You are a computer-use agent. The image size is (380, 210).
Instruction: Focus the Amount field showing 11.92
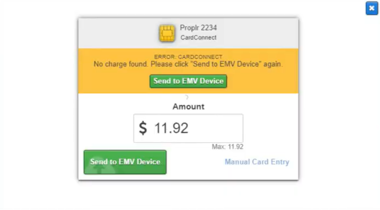click(x=188, y=129)
